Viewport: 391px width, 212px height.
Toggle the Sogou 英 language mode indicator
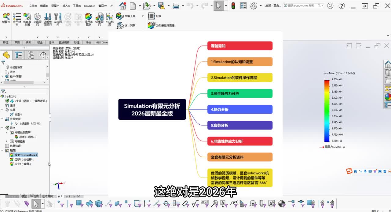pyautogui.click(x=355, y=171)
